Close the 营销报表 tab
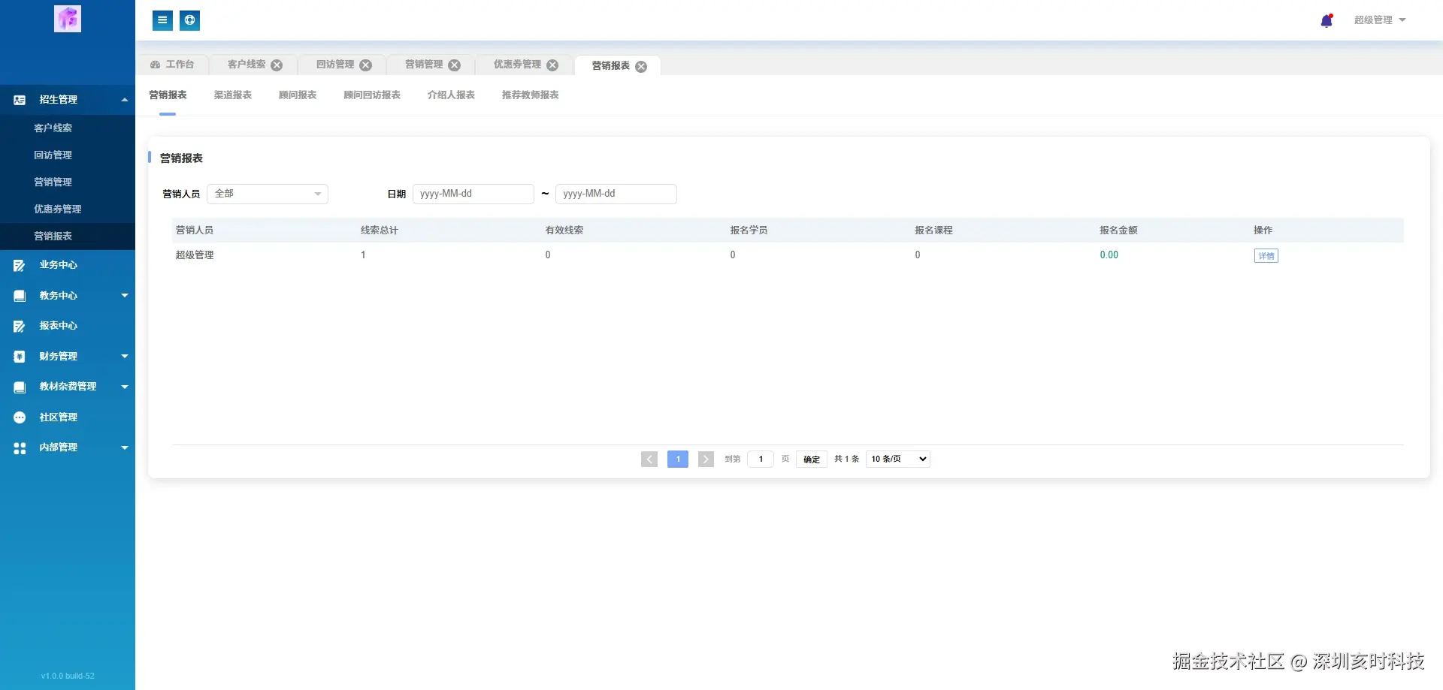Viewport: 1443px width, 690px height. (641, 66)
